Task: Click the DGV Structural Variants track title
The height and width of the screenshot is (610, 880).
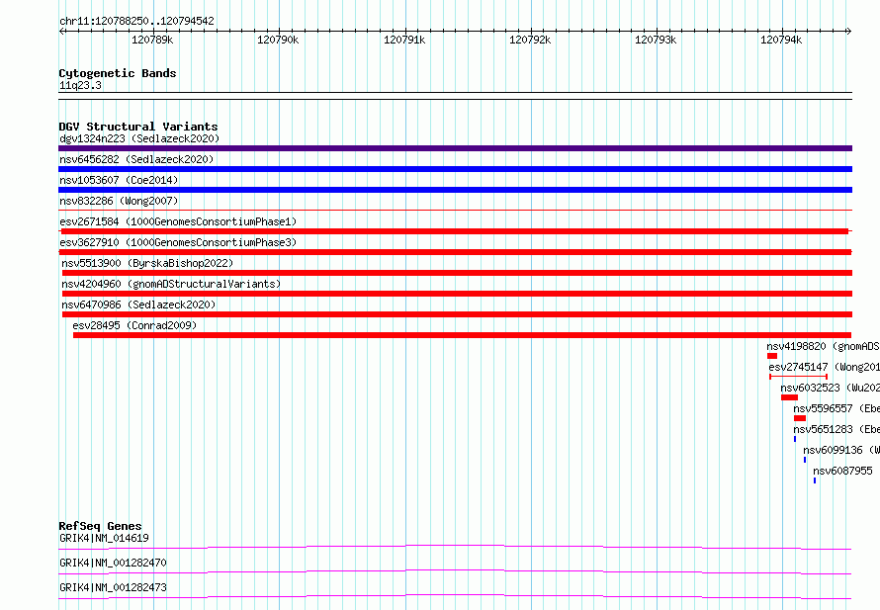Action: tap(138, 127)
